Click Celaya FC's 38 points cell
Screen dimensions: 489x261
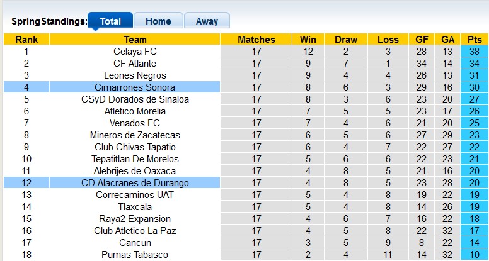(x=474, y=52)
